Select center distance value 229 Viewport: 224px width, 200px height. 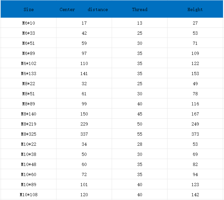point(84,124)
